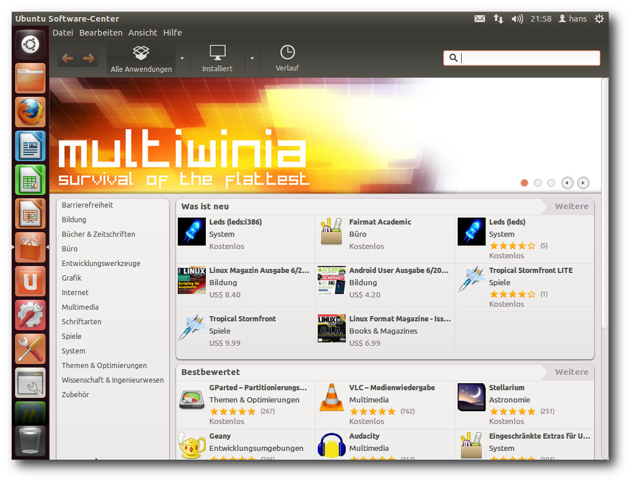Show Alle Anwendungen view

pos(141,59)
